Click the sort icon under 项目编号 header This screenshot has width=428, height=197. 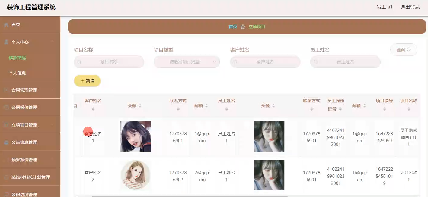click(x=384, y=109)
